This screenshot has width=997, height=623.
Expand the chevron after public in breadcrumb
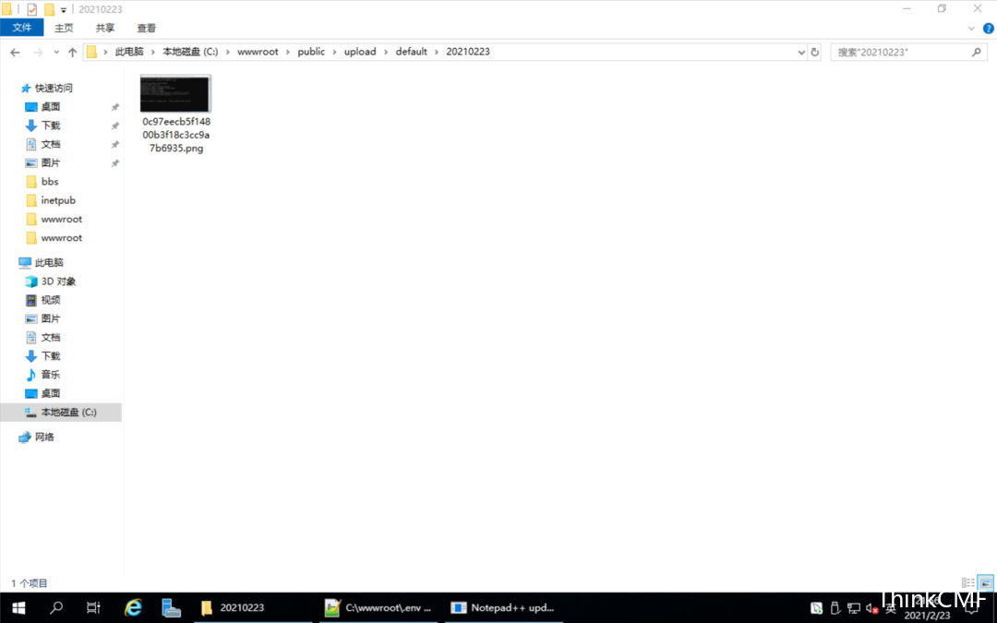point(334,52)
